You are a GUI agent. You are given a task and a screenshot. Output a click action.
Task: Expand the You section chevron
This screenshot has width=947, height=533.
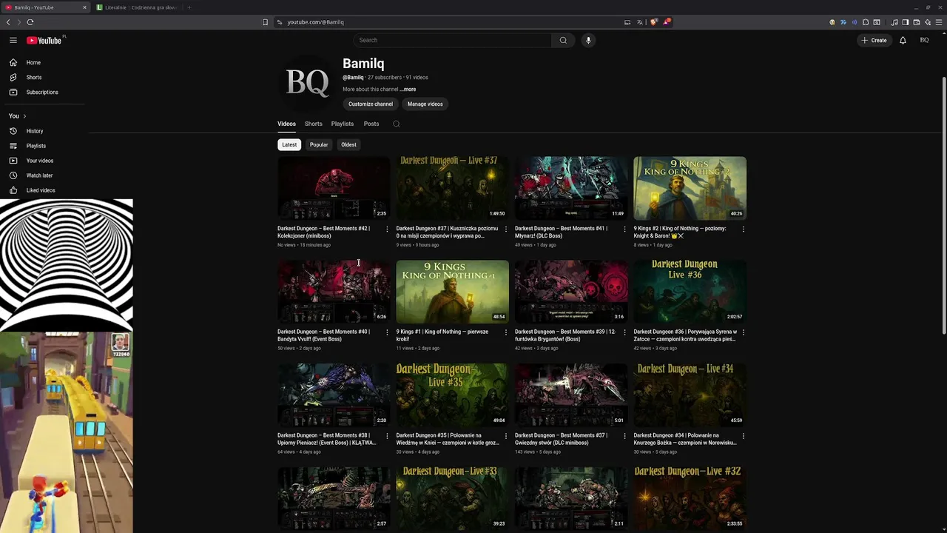point(24,116)
